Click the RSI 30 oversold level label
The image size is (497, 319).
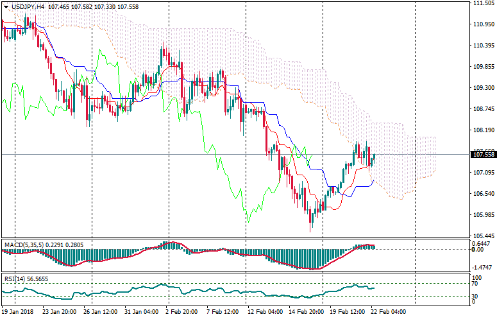(x=475, y=296)
